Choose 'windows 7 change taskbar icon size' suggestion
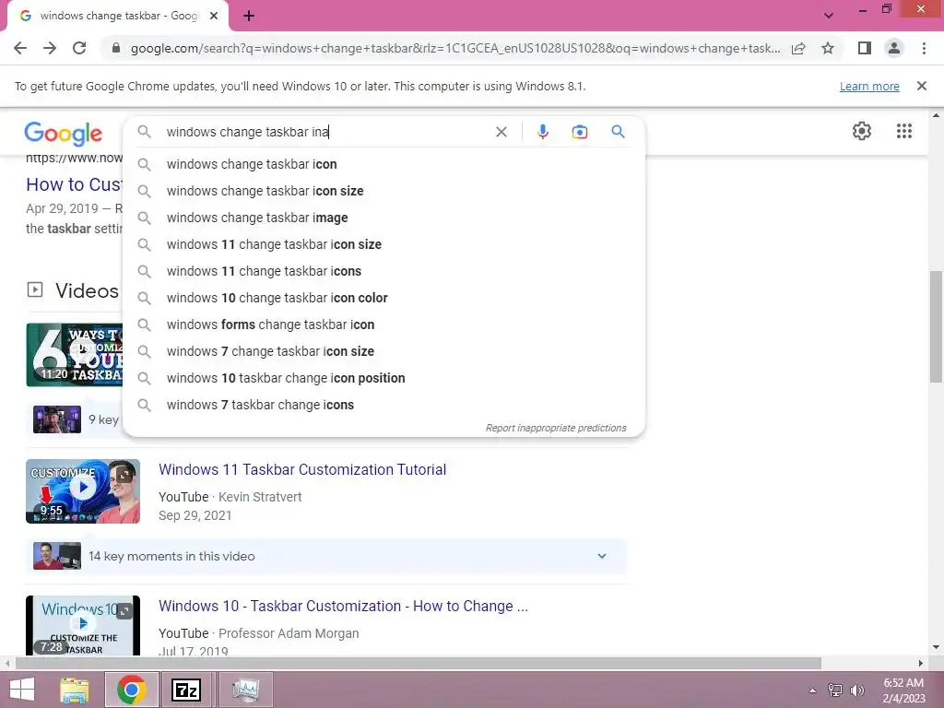Image resolution: width=944 pixels, height=708 pixels. click(383, 351)
